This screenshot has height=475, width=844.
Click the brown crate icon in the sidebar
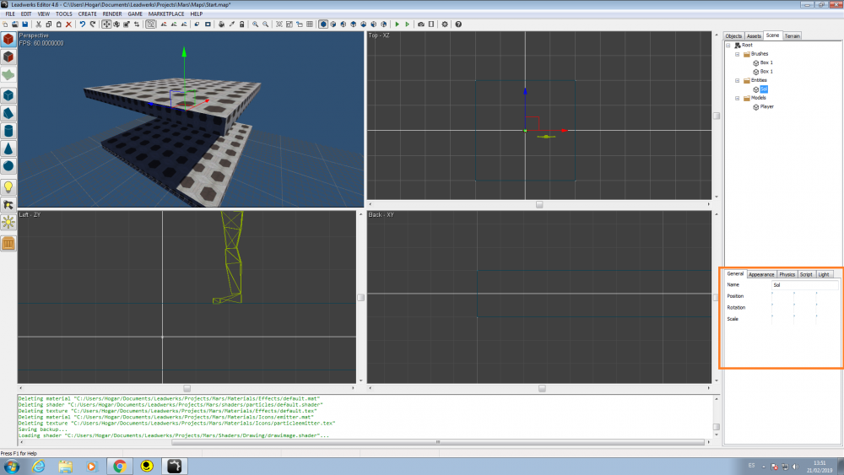8,243
